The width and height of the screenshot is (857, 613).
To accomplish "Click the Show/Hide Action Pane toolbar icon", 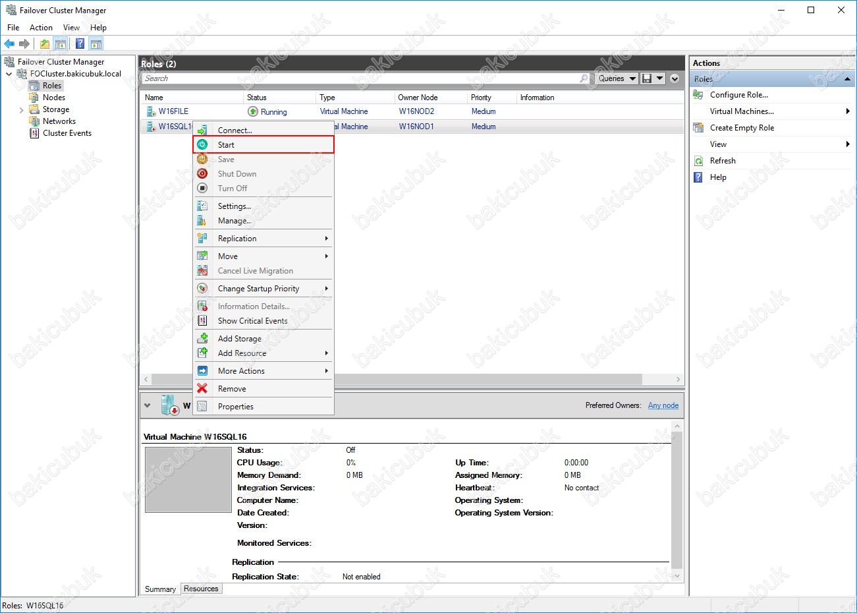I will [x=96, y=44].
